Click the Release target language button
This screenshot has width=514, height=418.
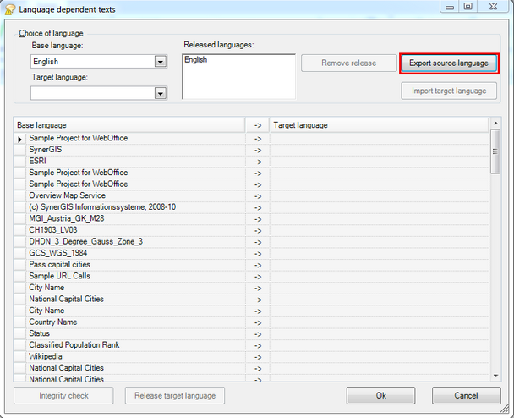click(175, 395)
